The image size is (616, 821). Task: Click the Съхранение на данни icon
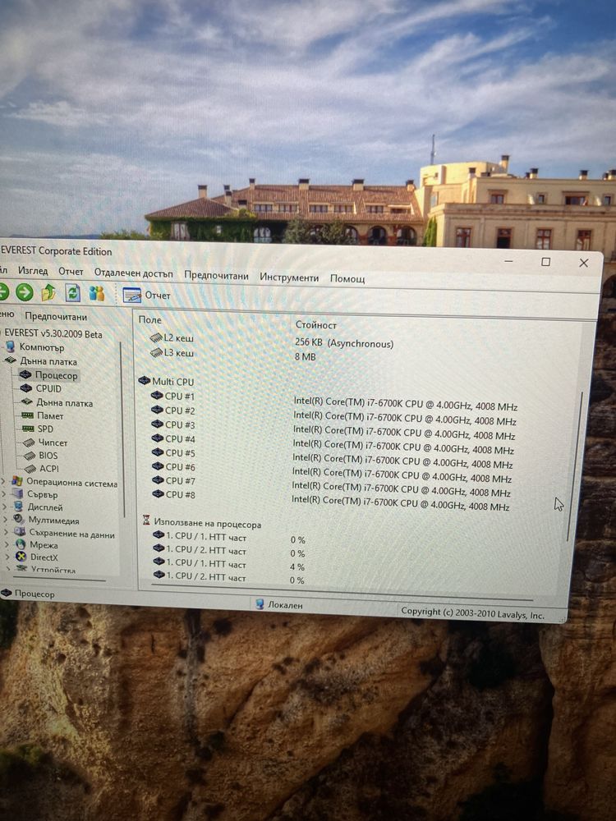click(x=20, y=532)
